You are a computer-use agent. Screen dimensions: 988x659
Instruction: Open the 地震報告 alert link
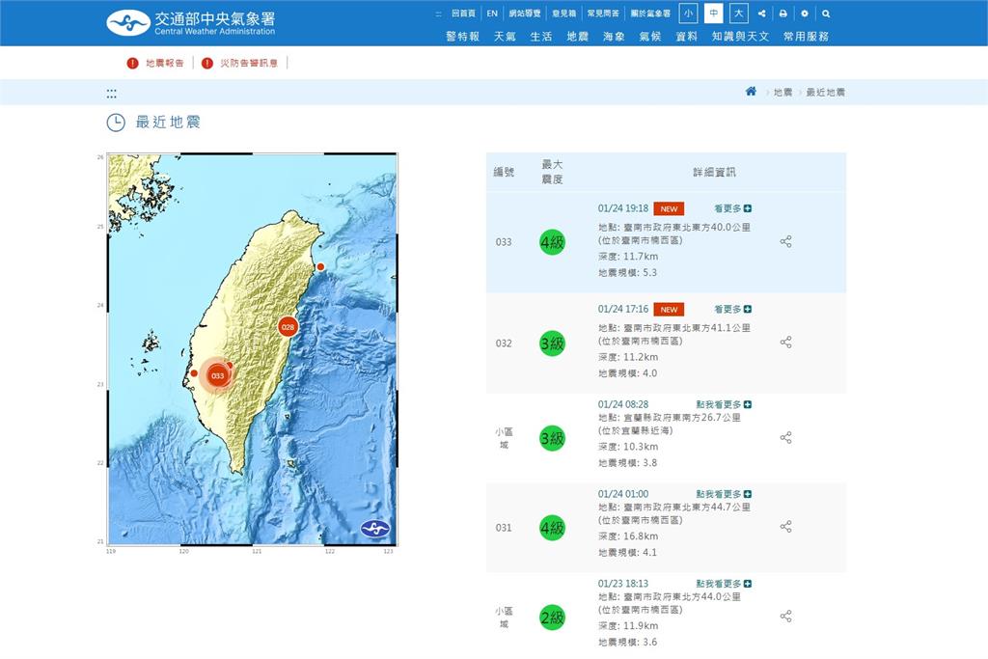164,63
